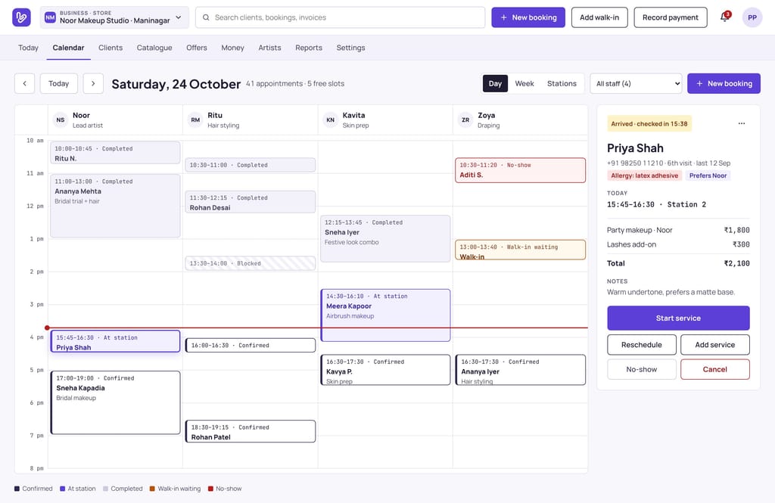This screenshot has height=503, width=775.
Task: Open Kavya P. skin prep appointment
Action: pyautogui.click(x=385, y=370)
